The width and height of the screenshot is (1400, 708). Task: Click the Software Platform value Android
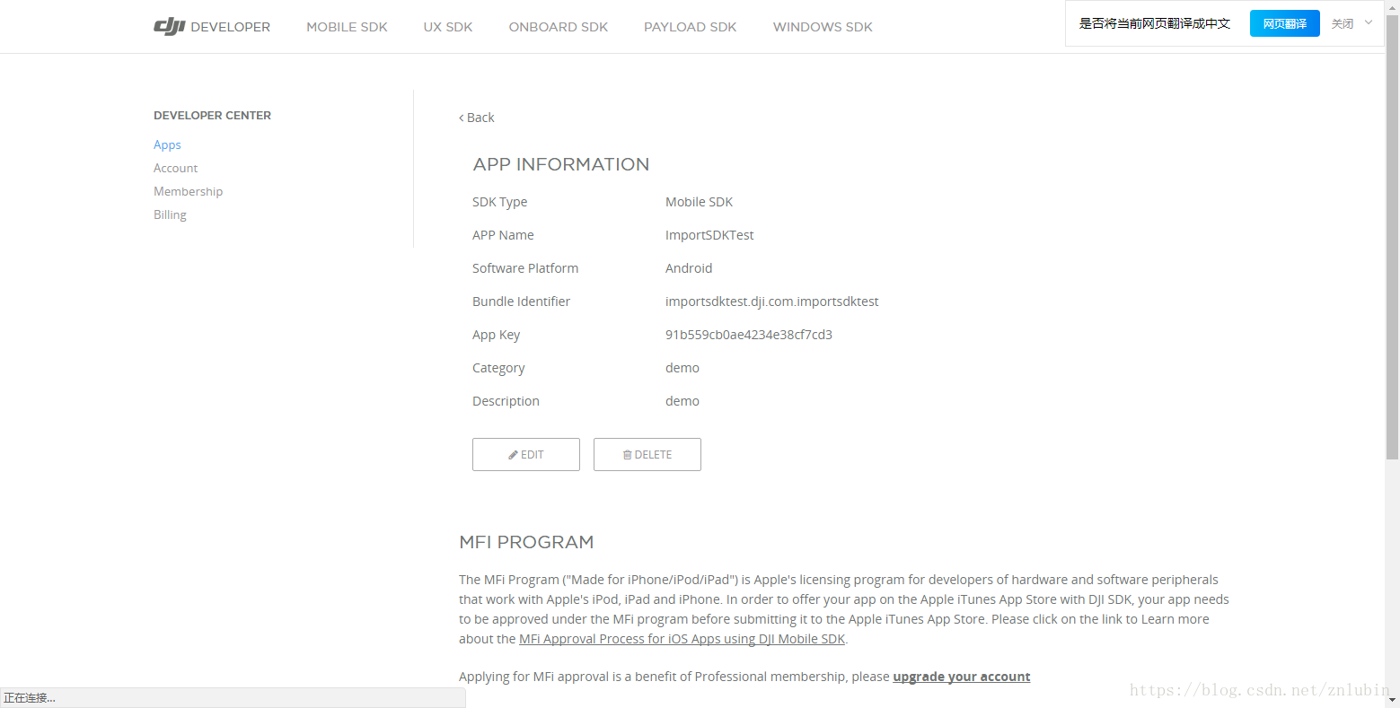pyautogui.click(x=689, y=268)
